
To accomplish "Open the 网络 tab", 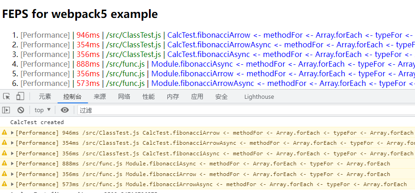I will point(124,97).
